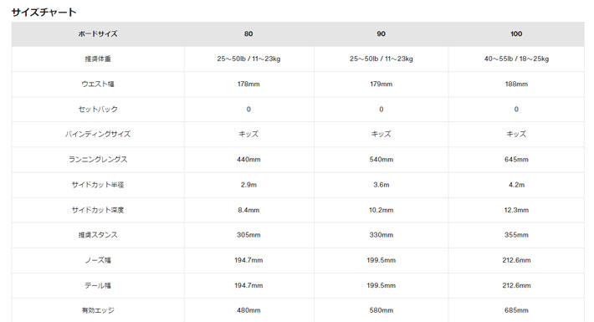Click the セットバック row label
Screen dimensions: 594x322
coord(98,109)
